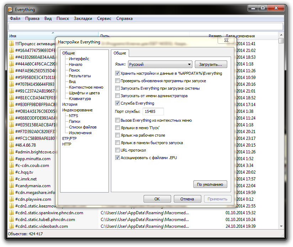This screenshot has width=293, height=247.
Task: Click folder icon beside #cdn1.static.tube8.phncdn.com
Action: click(x=12, y=219)
